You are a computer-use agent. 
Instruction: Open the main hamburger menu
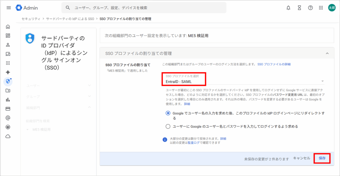click(x=8, y=8)
